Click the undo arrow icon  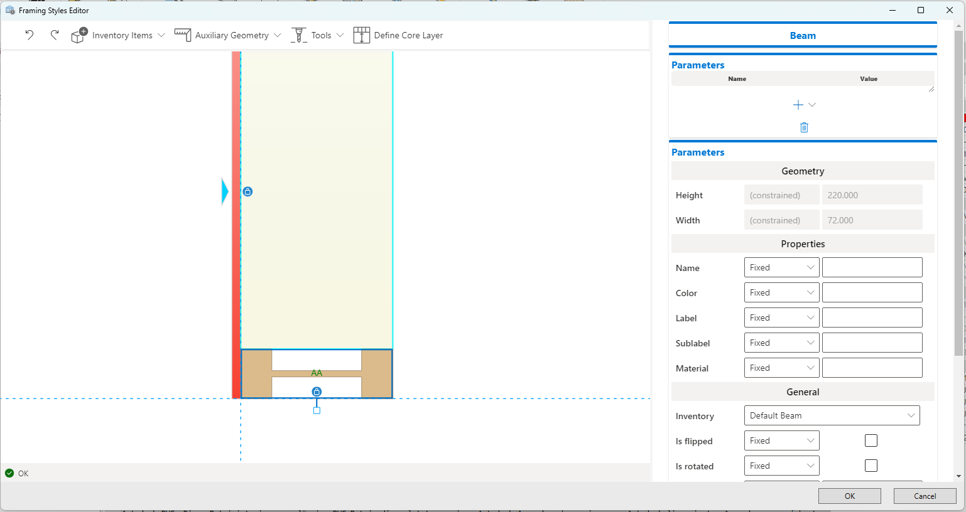(30, 35)
